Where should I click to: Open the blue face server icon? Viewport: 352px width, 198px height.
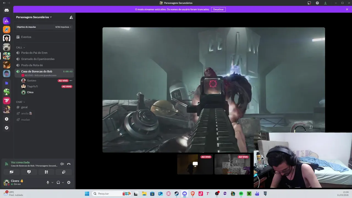click(x=7, y=74)
